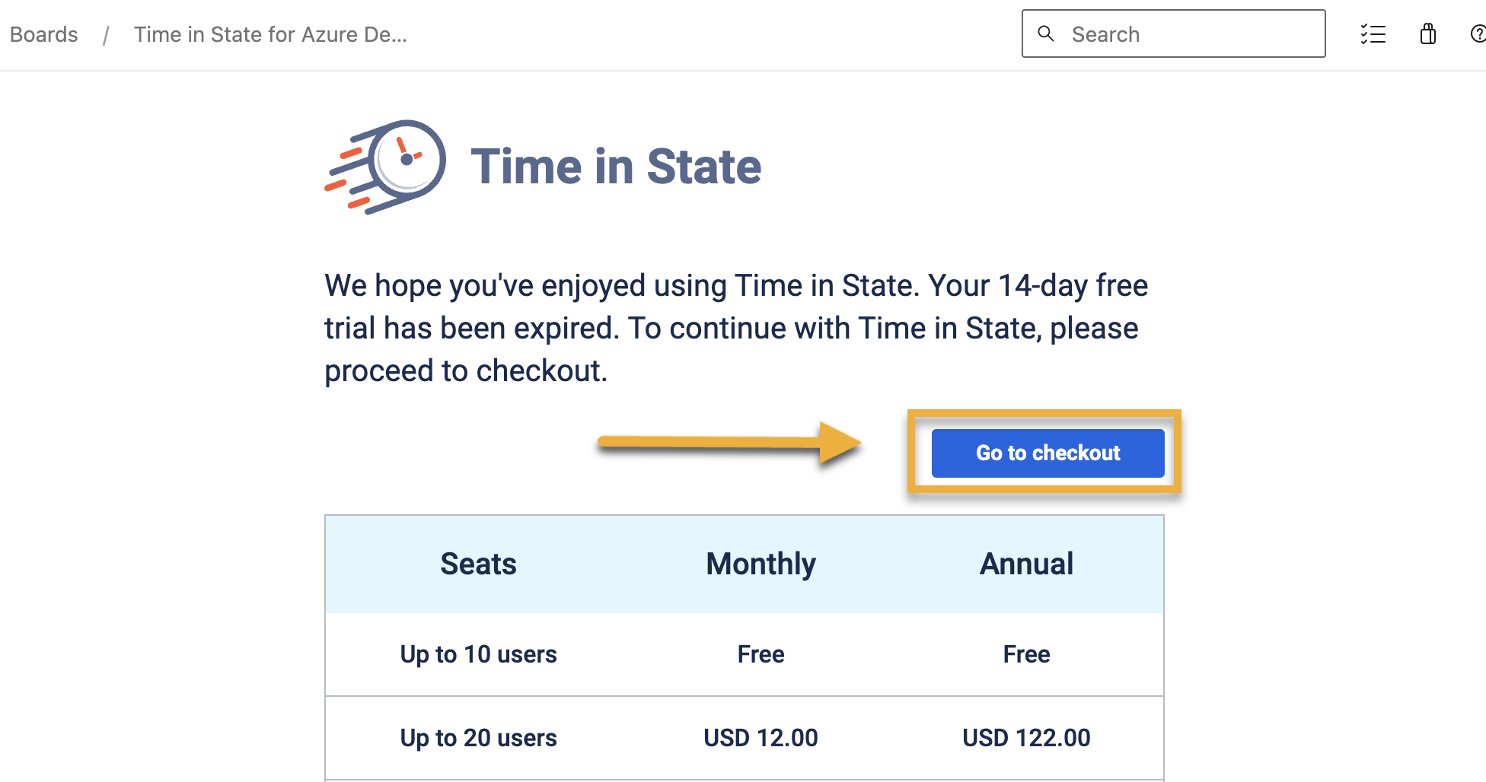Click the Free annual price cell
The width and height of the screenshot is (1486, 782).
click(1026, 654)
